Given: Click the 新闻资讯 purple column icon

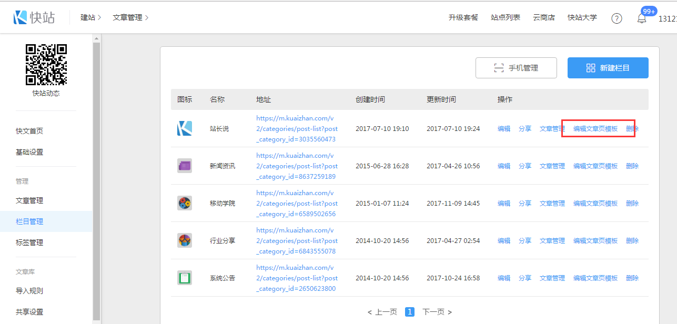Looking at the screenshot, I should pyautogui.click(x=185, y=166).
